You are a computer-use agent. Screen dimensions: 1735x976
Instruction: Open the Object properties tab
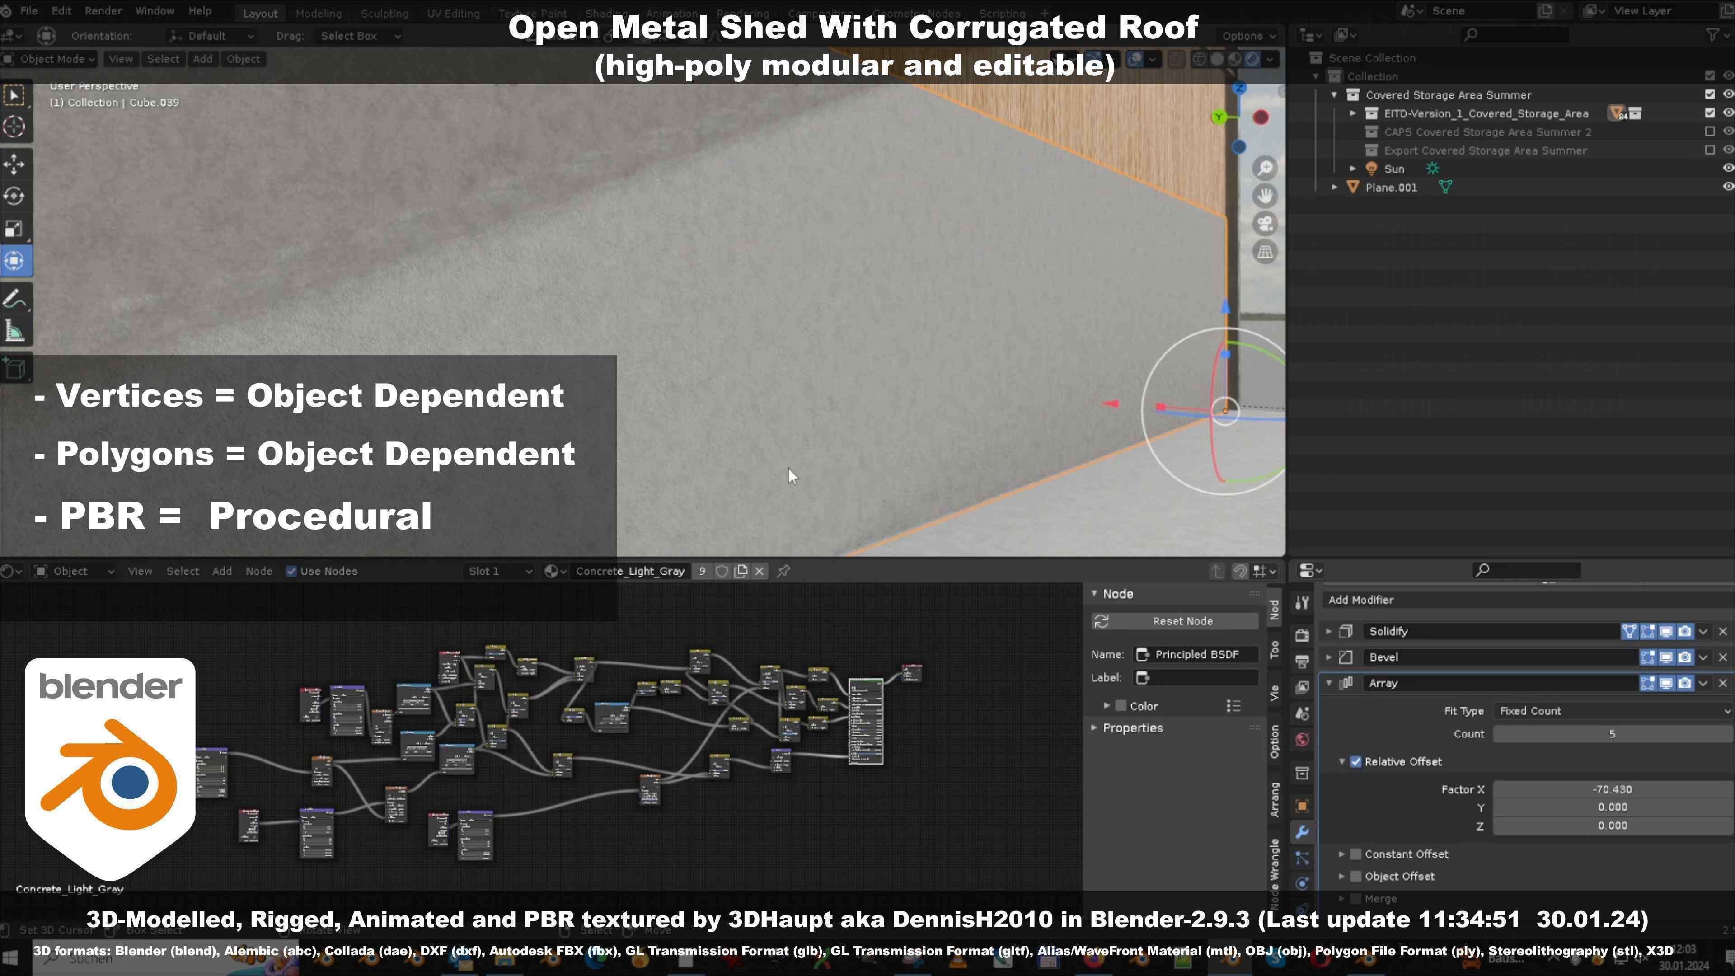[x=1302, y=806]
